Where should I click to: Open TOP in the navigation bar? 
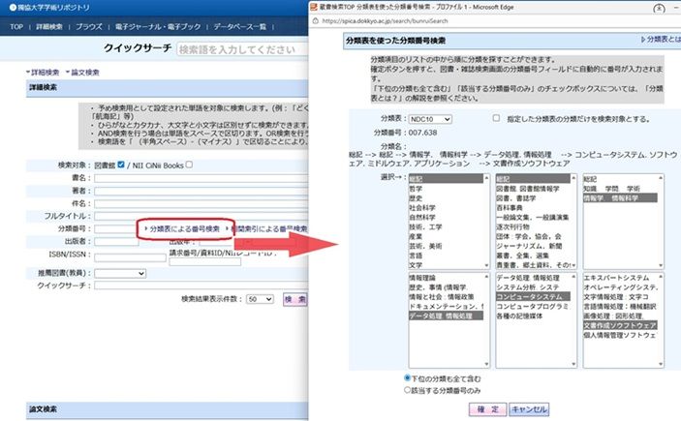[x=16, y=26]
